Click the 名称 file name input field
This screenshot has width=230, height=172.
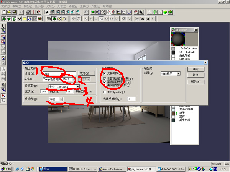pyautogui.click(x=59, y=73)
